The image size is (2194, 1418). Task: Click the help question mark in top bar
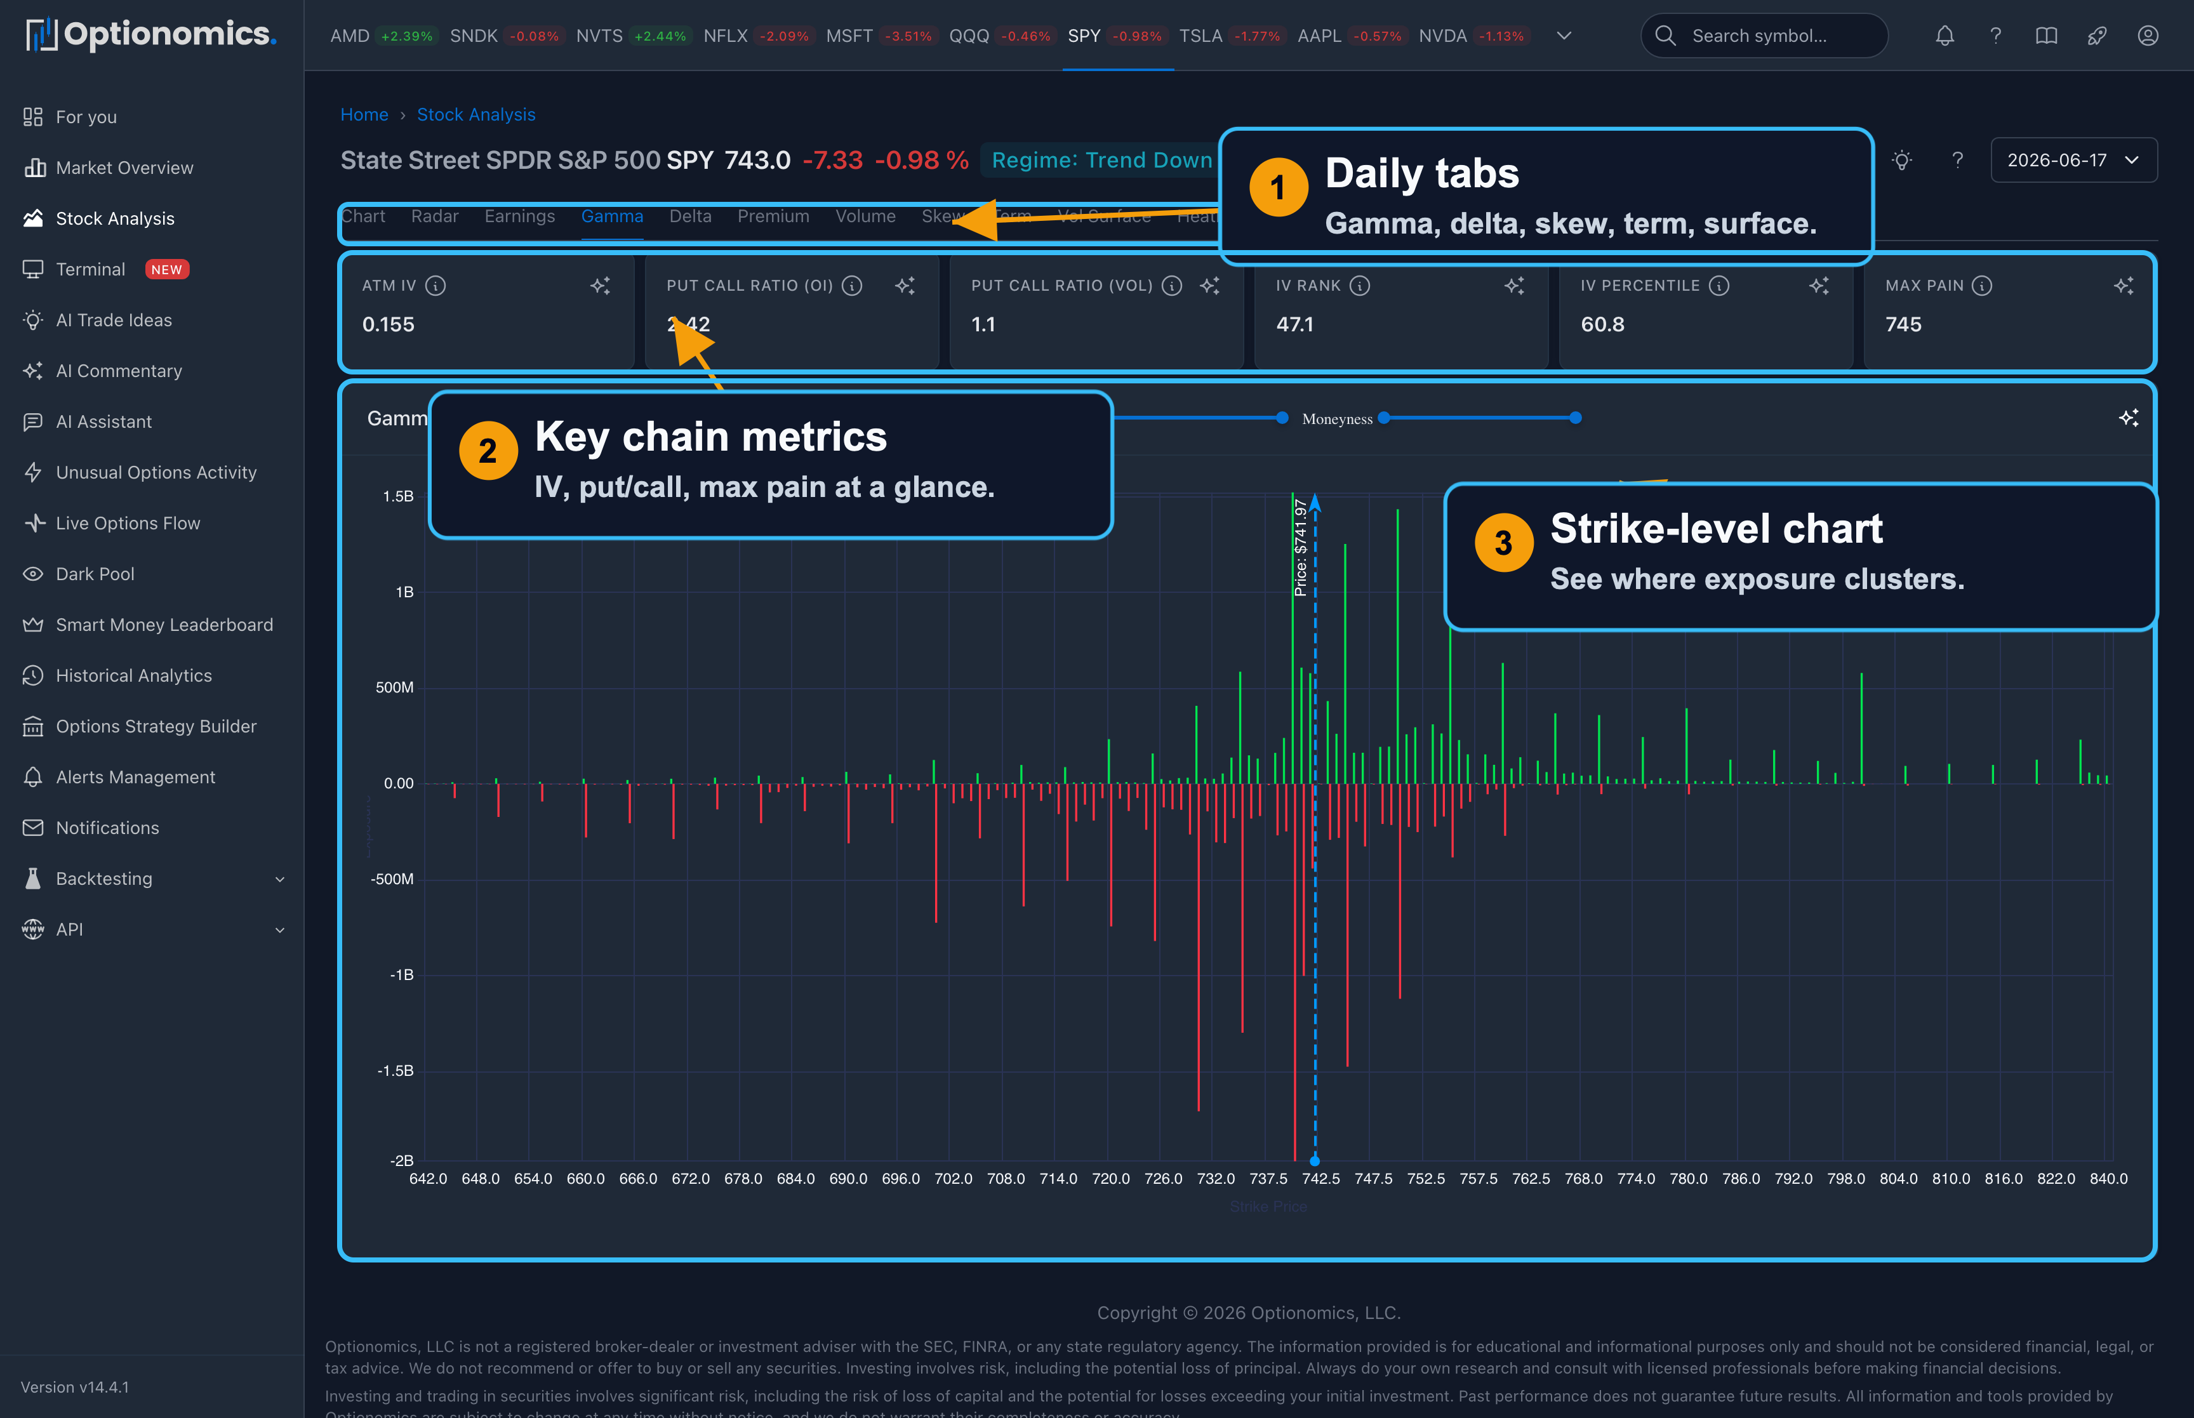tap(1995, 36)
